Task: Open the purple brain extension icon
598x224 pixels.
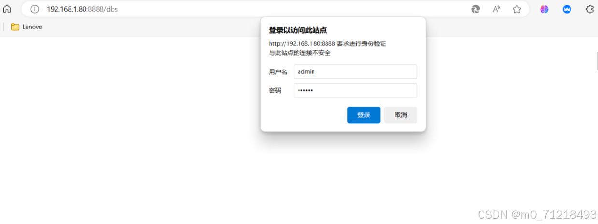Action: point(544,9)
